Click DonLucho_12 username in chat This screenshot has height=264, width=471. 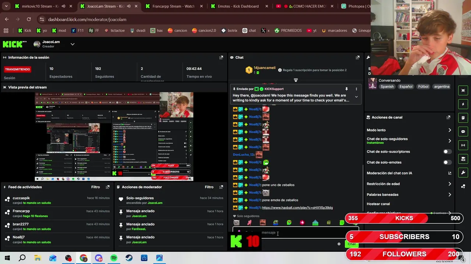click(x=243, y=155)
